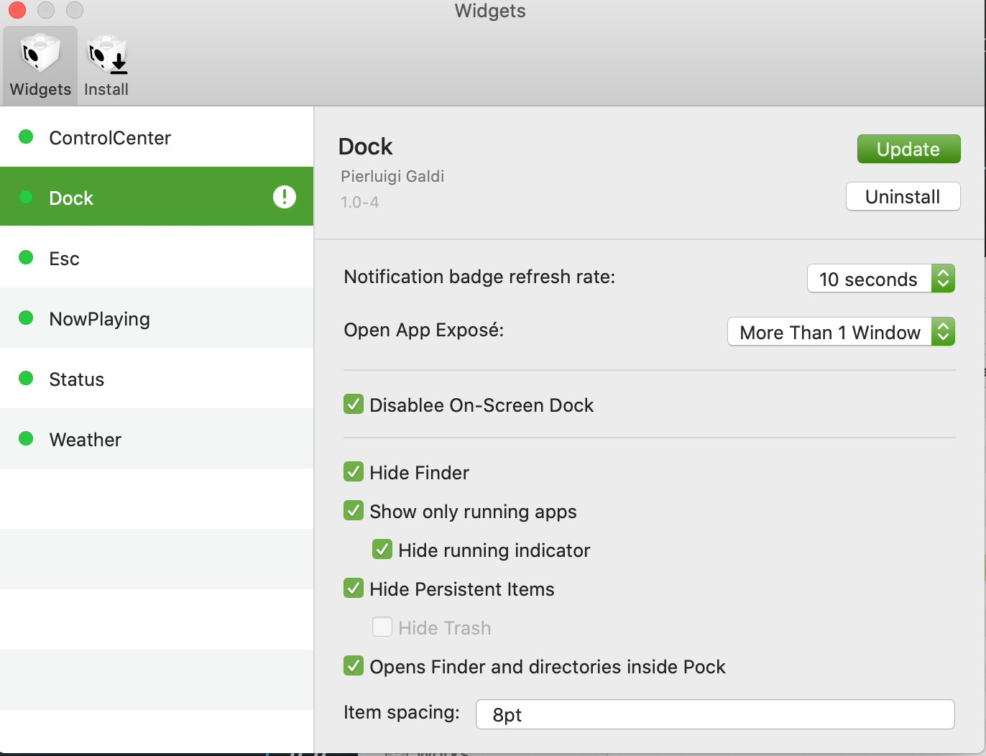The image size is (986, 756).
Task: Select the Esc widget row
Action: (x=157, y=258)
